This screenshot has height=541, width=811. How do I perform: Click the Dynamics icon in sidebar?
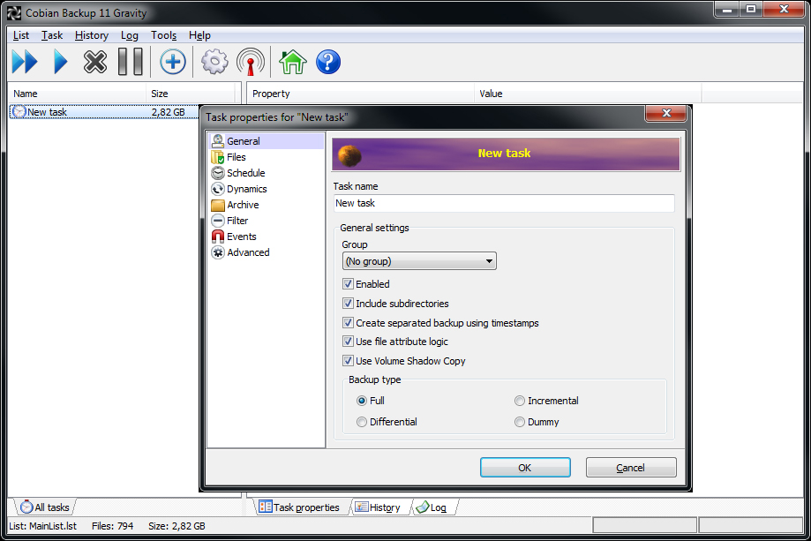[218, 189]
